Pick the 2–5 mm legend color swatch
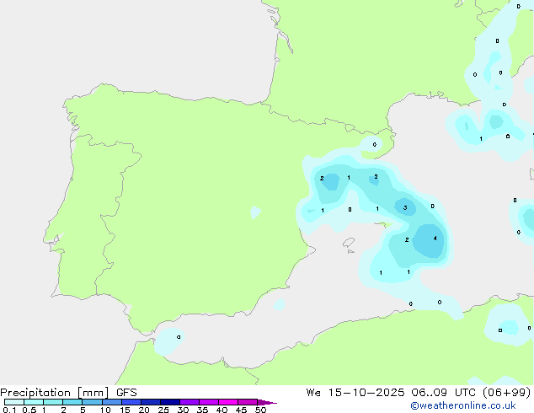Image resolution: width=534 pixels, height=413 pixels. tap(72, 402)
